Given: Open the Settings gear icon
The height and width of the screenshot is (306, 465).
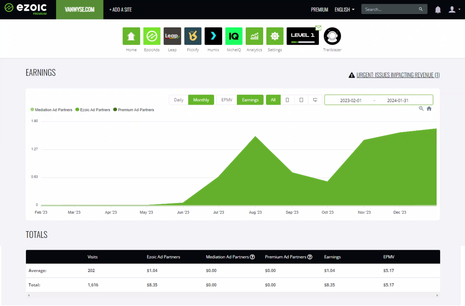Looking at the screenshot, I should [275, 36].
